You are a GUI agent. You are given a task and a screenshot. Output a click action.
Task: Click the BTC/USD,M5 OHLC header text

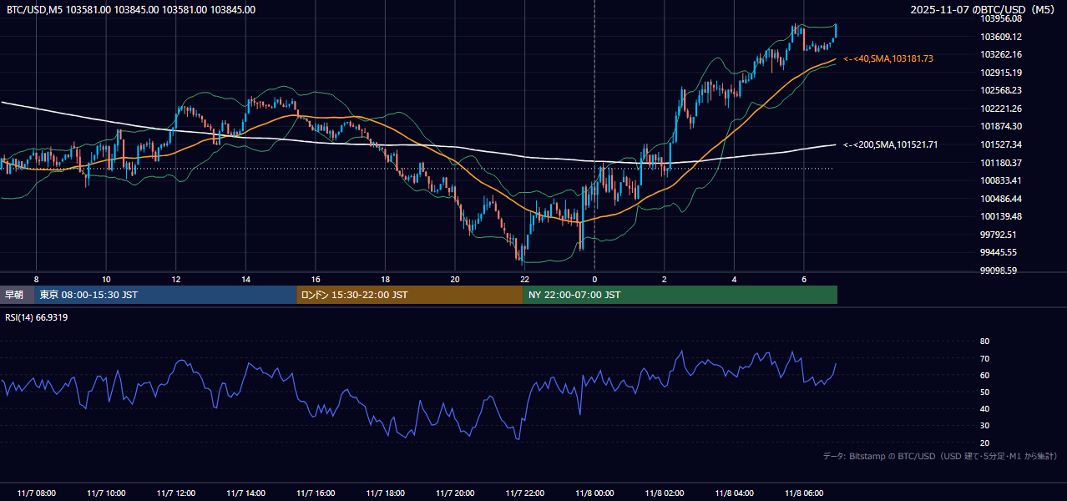coord(131,10)
